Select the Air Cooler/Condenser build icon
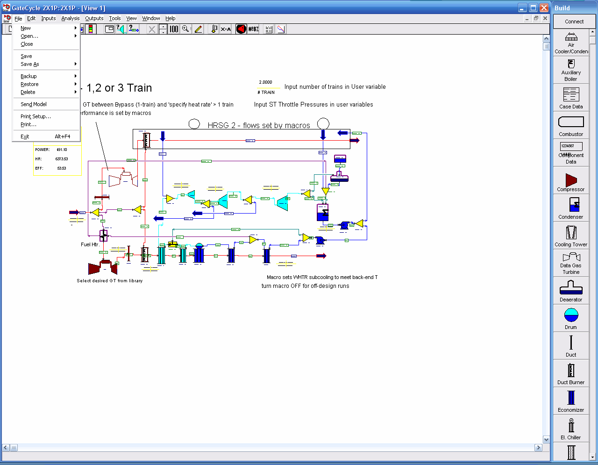The width and height of the screenshot is (598, 465). (x=571, y=43)
